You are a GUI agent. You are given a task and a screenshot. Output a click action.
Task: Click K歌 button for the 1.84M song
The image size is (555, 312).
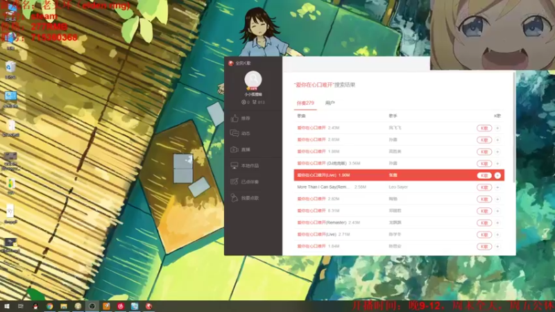click(x=484, y=247)
